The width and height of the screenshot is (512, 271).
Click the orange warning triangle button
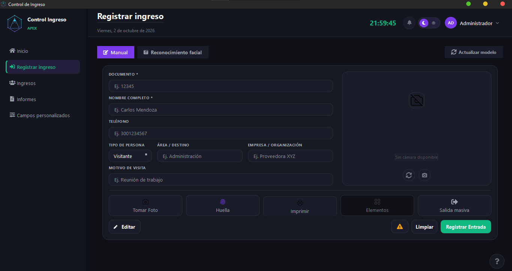pos(400,226)
